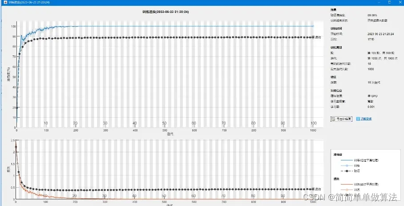Click the final validation loss marker on loss plot
The image size is (404, 206).
pos(313,189)
